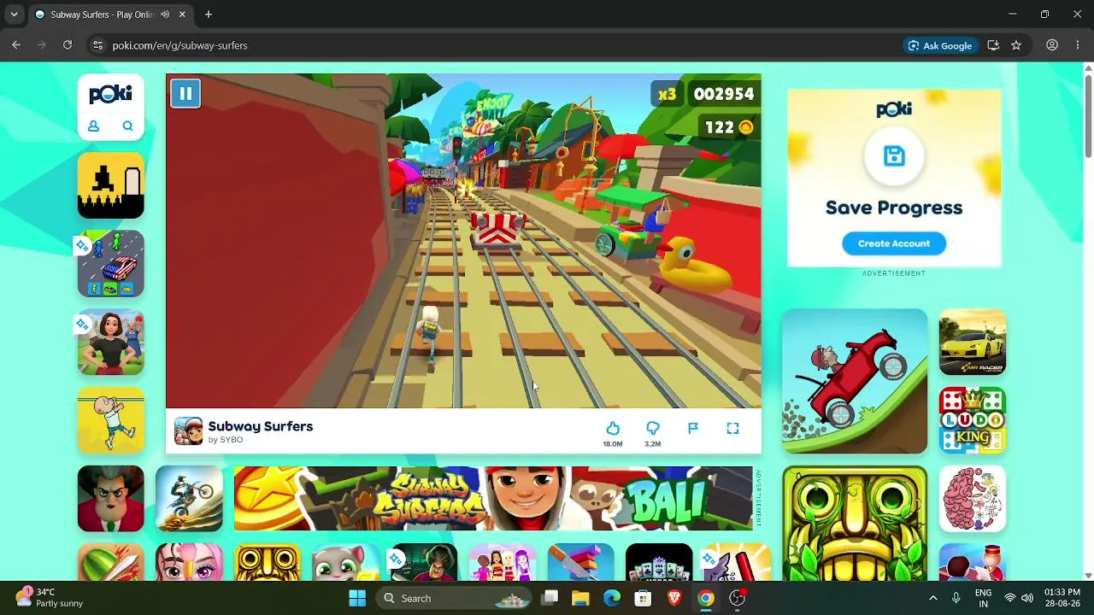1094x615 pixels.
Task: Open a new browser tab
Action: pyautogui.click(x=209, y=15)
